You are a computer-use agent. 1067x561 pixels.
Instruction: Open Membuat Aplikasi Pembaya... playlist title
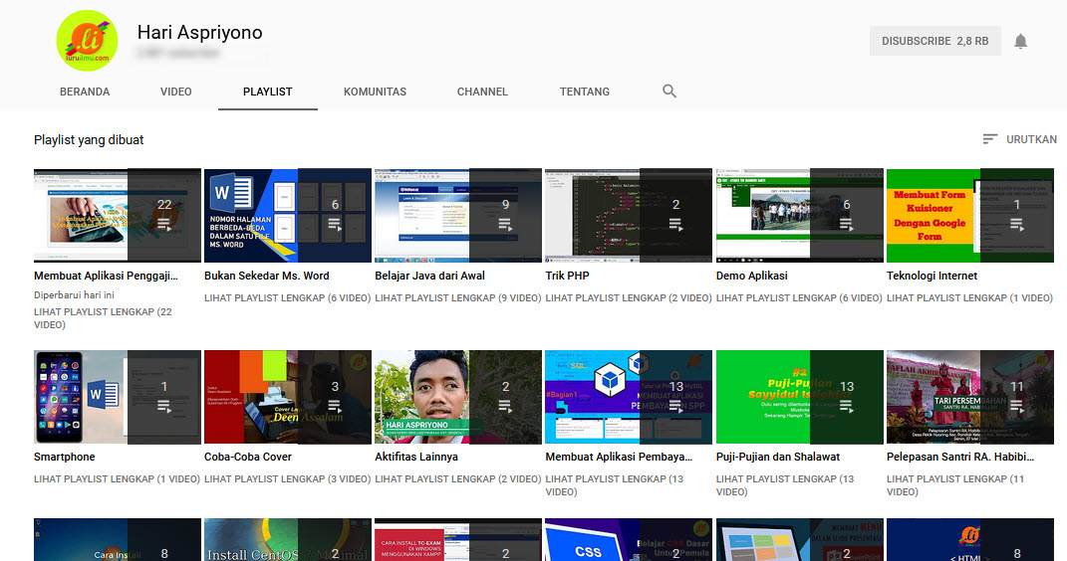(x=619, y=458)
